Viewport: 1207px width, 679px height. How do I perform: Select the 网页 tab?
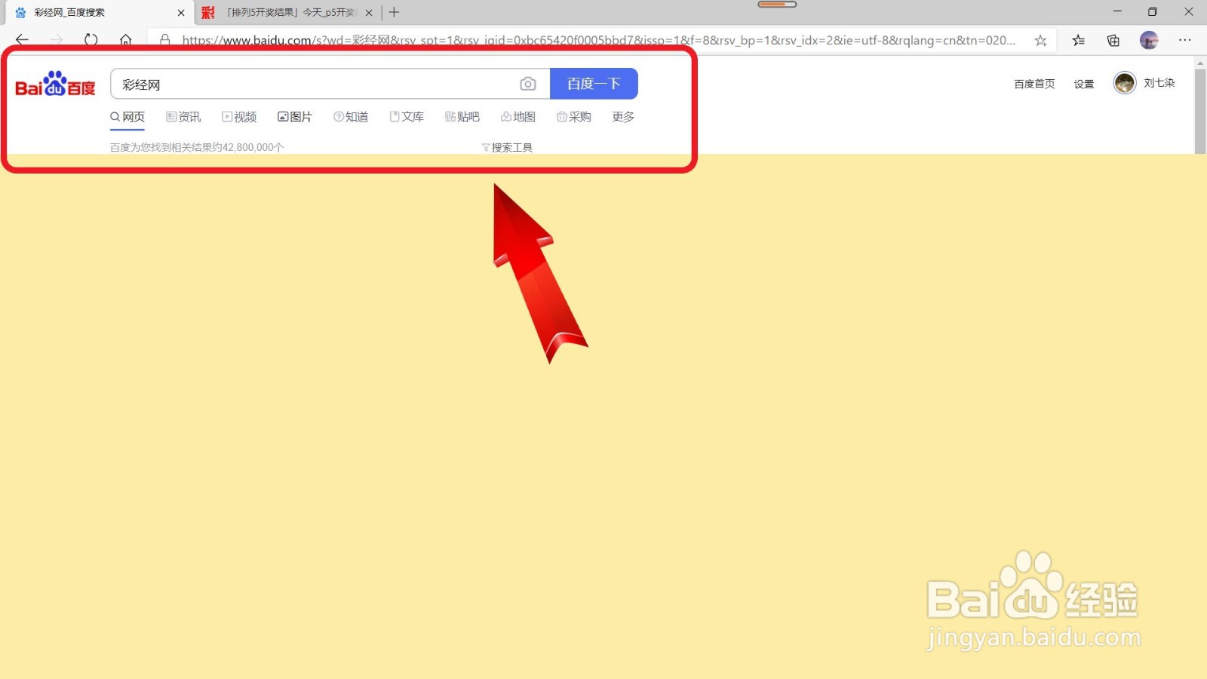coord(127,117)
